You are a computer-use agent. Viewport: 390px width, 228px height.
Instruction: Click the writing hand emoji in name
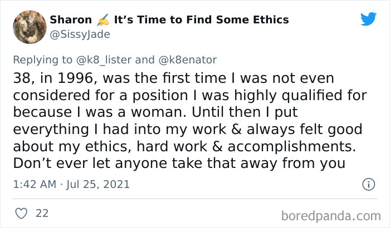tap(101, 20)
